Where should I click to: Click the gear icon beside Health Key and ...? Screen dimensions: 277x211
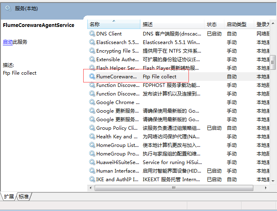pos(92,136)
